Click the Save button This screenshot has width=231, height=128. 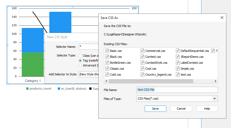[x=156, y=109]
